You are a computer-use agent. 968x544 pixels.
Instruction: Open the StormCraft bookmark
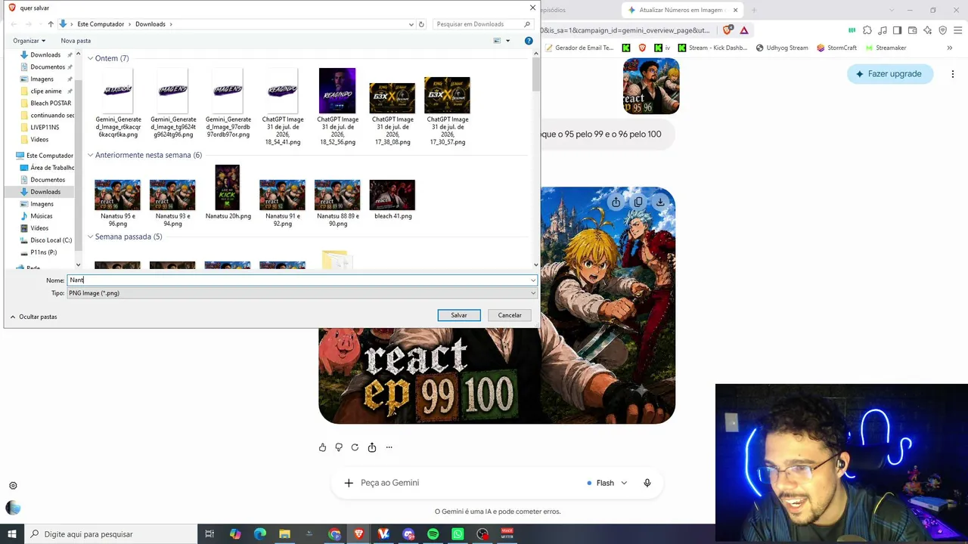(x=837, y=48)
